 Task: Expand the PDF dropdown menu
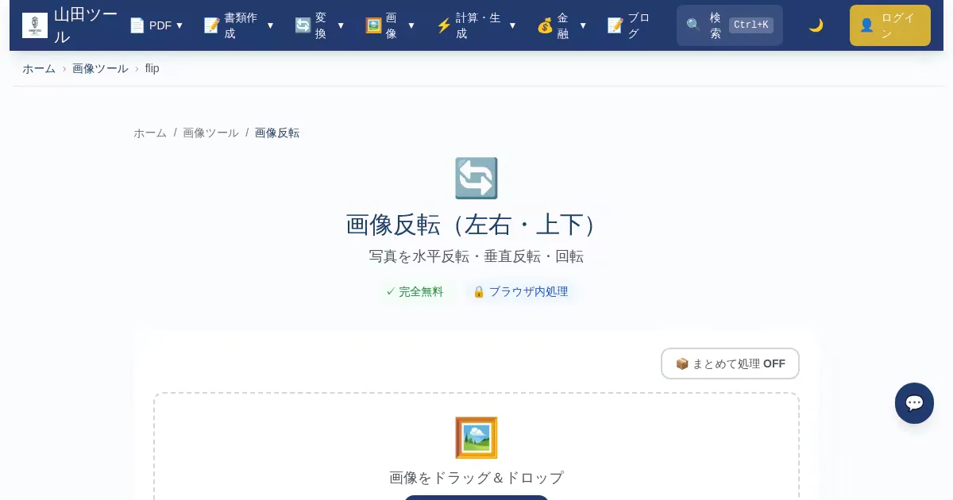pyautogui.click(x=156, y=25)
